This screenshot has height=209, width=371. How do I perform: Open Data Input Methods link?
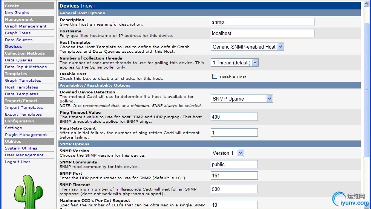(26, 67)
